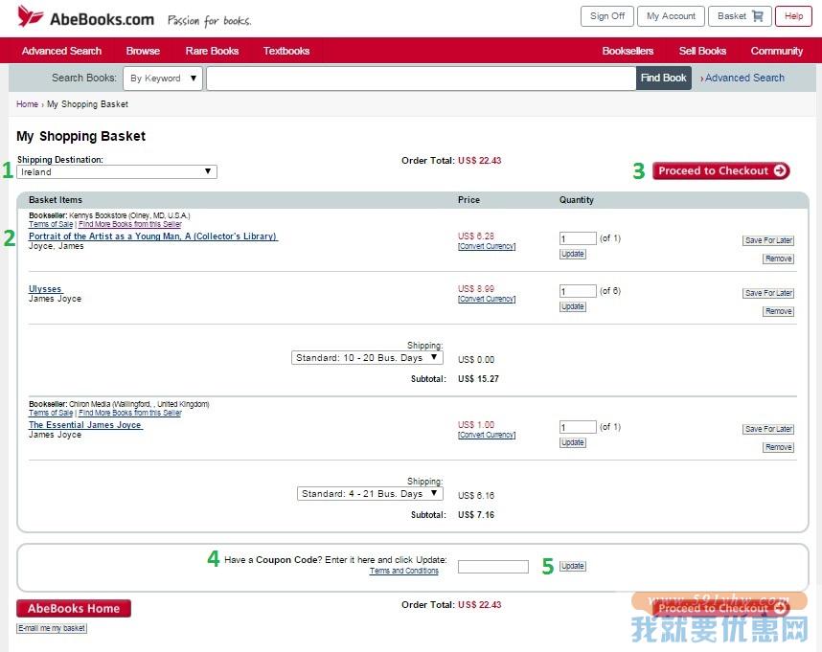The height and width of the screenshot is (652, 822).
Task: Click quantity field for Essential James Joyce
Action: tap(578, 427)
